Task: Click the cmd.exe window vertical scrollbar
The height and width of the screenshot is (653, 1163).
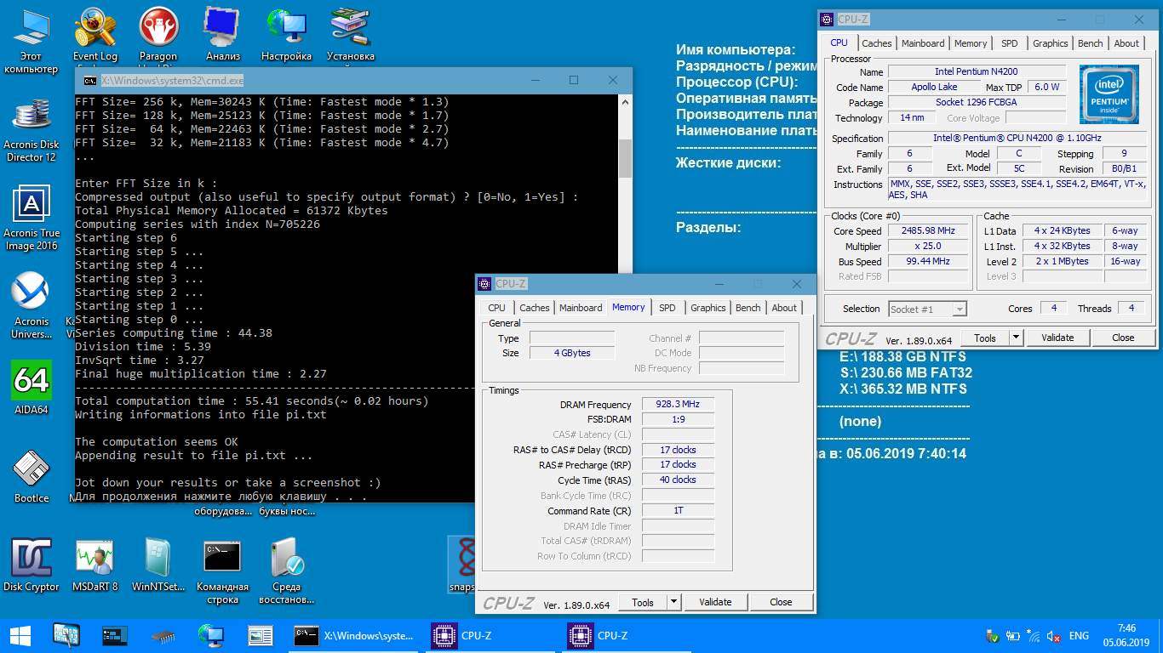Action: 625,298
